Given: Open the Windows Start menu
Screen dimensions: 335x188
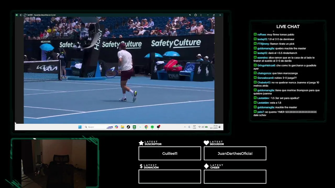Looking at the screenshot, I should 80,127.
